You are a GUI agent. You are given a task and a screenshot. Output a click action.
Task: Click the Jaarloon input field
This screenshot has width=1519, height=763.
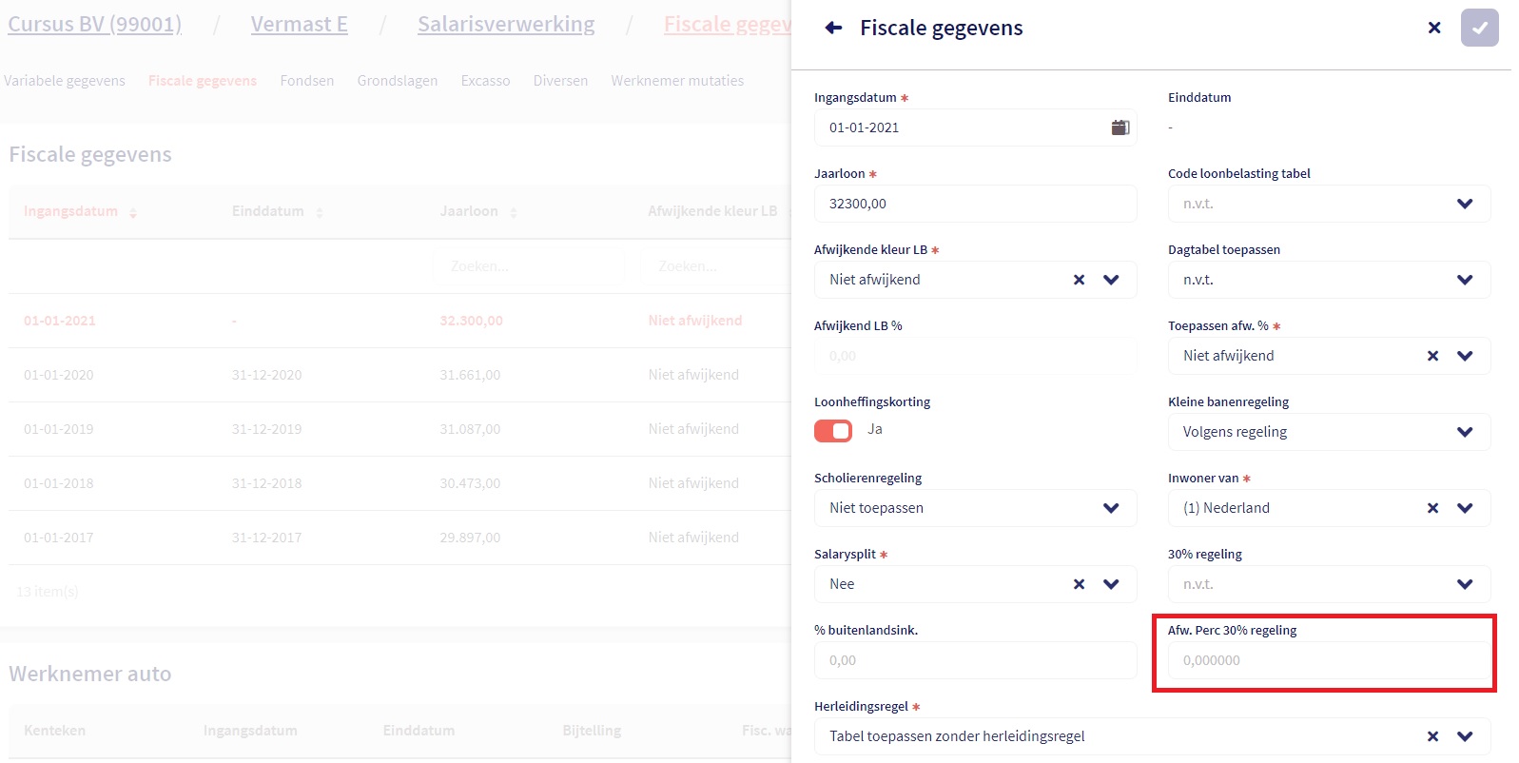(975, 204)
